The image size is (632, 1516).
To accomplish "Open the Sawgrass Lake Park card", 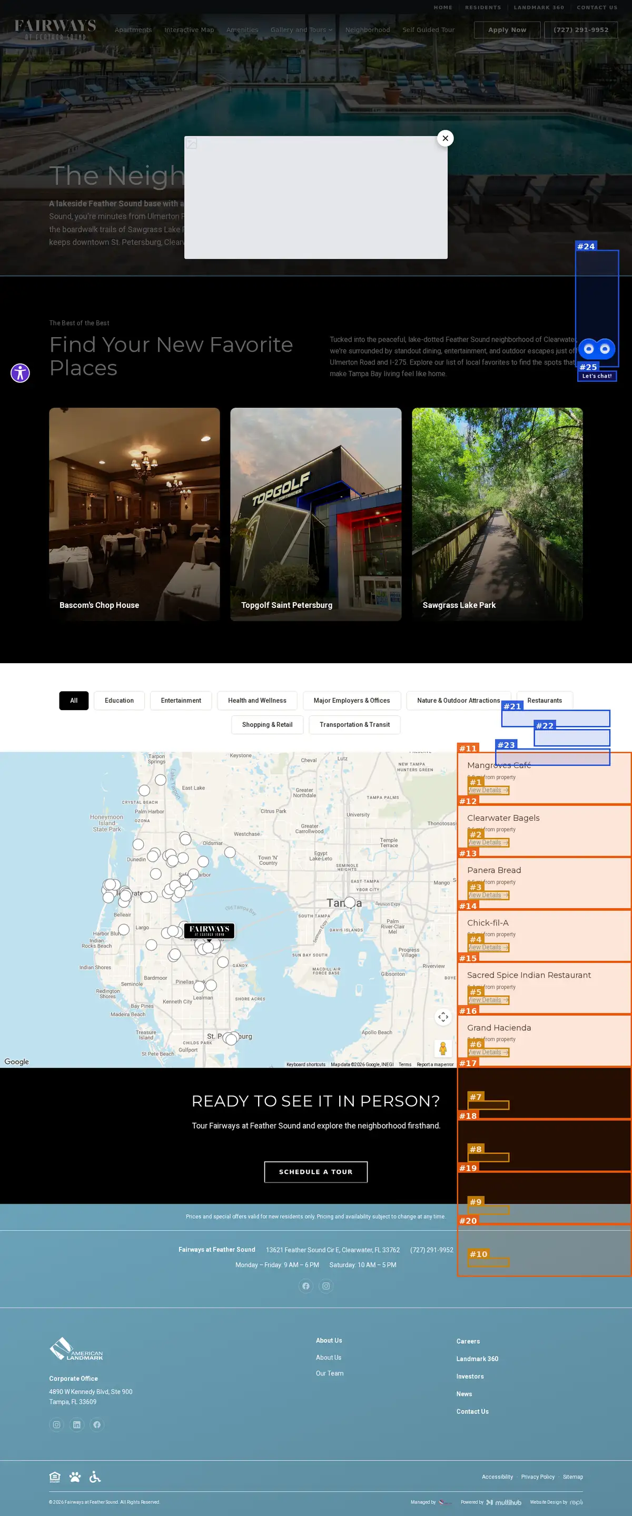I will tap(497, 514).
